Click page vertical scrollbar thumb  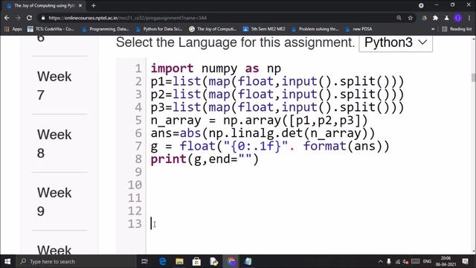click(473, 77)
